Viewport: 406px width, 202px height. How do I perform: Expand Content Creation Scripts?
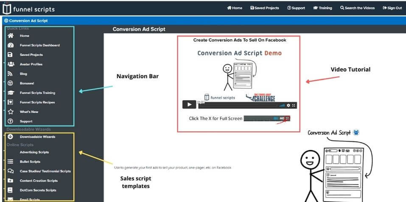[39, 180]
